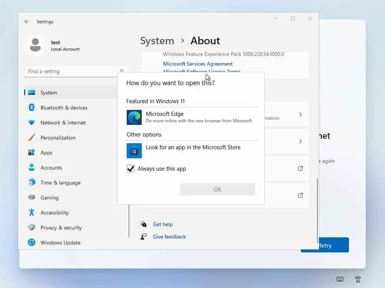Click the Time & language clock icon
Viewport: 385px width, 288px height.
click(x=32, y=183)
